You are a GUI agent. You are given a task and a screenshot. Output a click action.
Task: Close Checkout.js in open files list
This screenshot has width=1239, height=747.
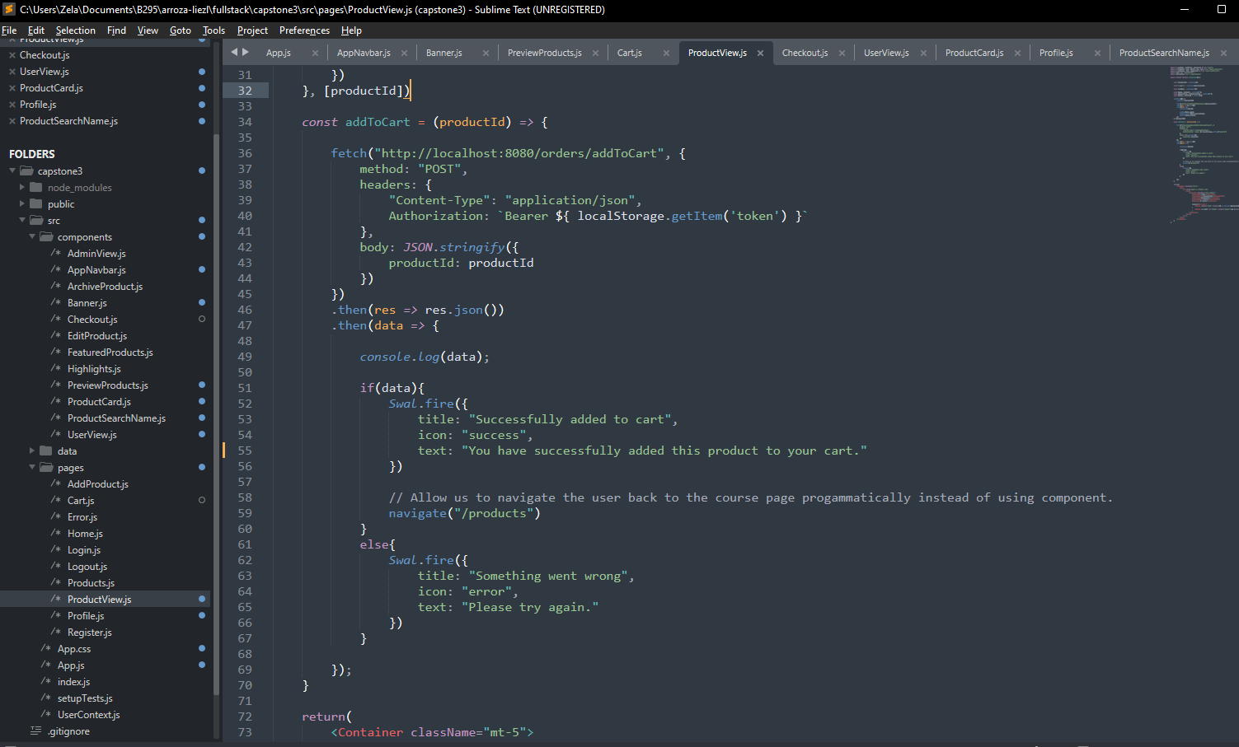click(12, 55)
